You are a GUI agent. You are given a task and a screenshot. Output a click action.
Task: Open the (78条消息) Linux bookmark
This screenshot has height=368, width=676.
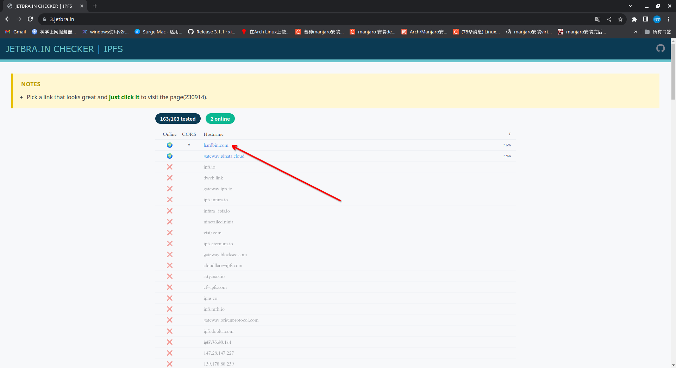point(477,32)
